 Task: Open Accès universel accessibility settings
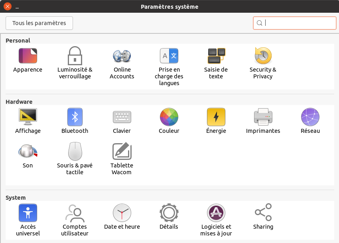coord(28,213)
